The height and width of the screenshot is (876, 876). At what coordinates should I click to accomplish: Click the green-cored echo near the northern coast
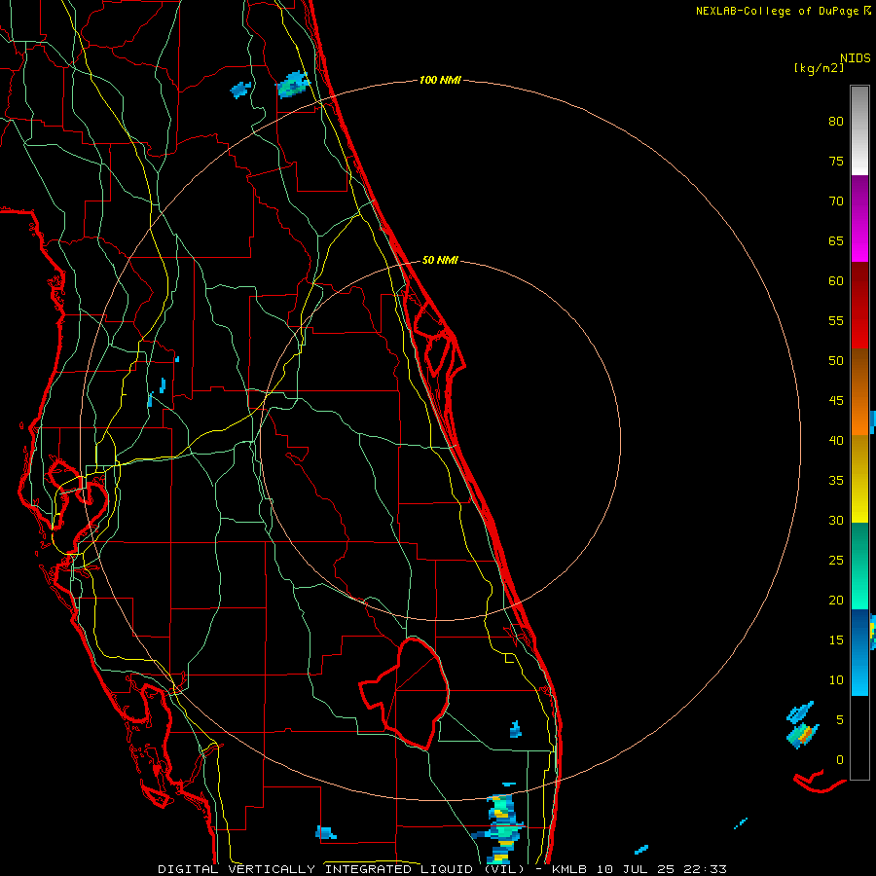click(293, 85)
